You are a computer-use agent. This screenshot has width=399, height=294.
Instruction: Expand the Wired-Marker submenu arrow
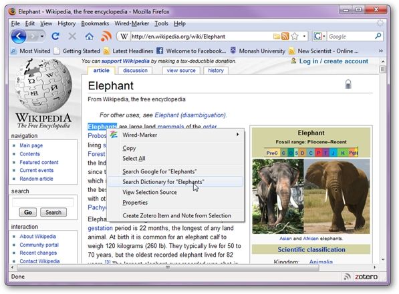pyautogui.click(x=237, y=134)
